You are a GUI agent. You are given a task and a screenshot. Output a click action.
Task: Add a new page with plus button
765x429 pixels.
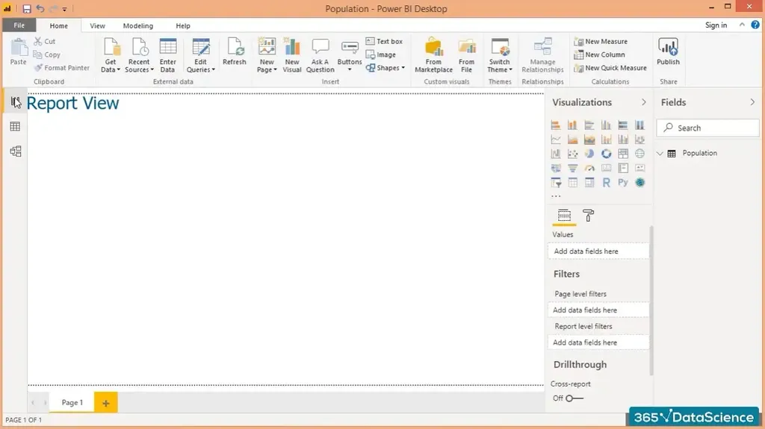pos(105,403)
